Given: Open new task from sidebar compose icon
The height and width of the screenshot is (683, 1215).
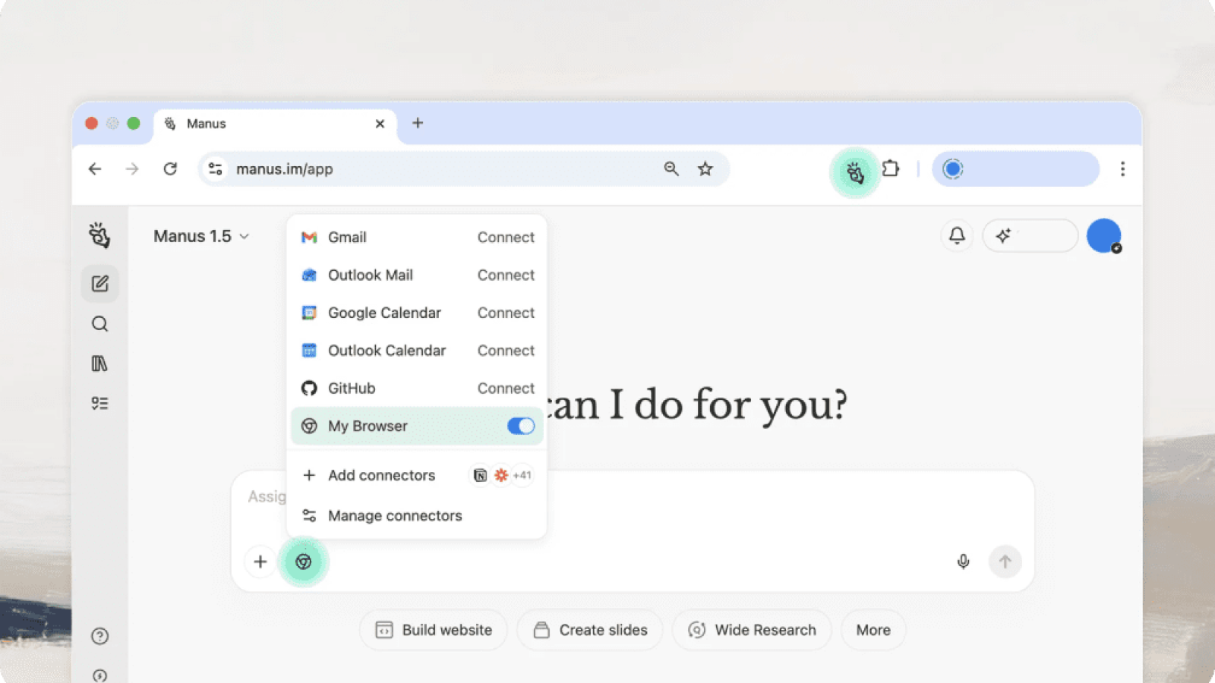Looking at the screenshot, I should pos(99,284).
